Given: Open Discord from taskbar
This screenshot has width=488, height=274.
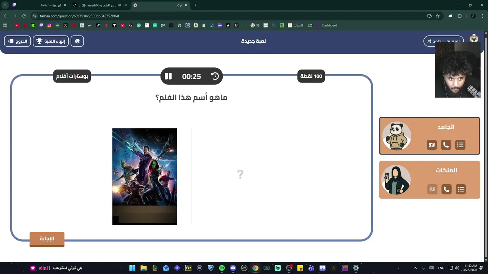Looking at the screenshot, I should click(233, 268).
